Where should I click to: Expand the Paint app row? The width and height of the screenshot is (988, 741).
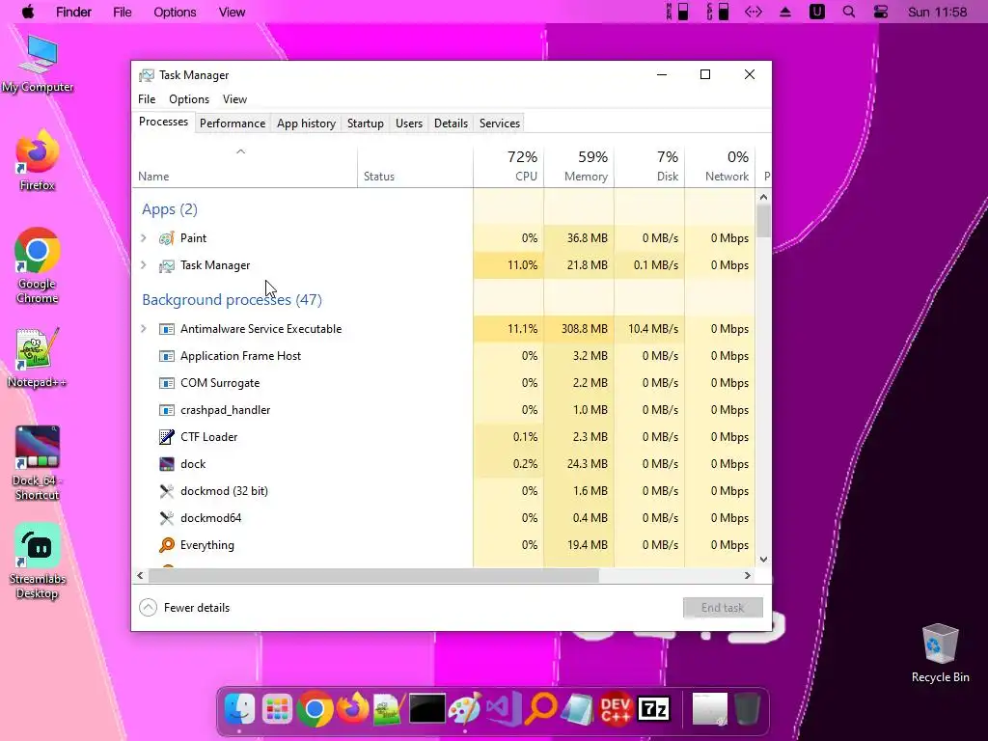click(144, 238)
